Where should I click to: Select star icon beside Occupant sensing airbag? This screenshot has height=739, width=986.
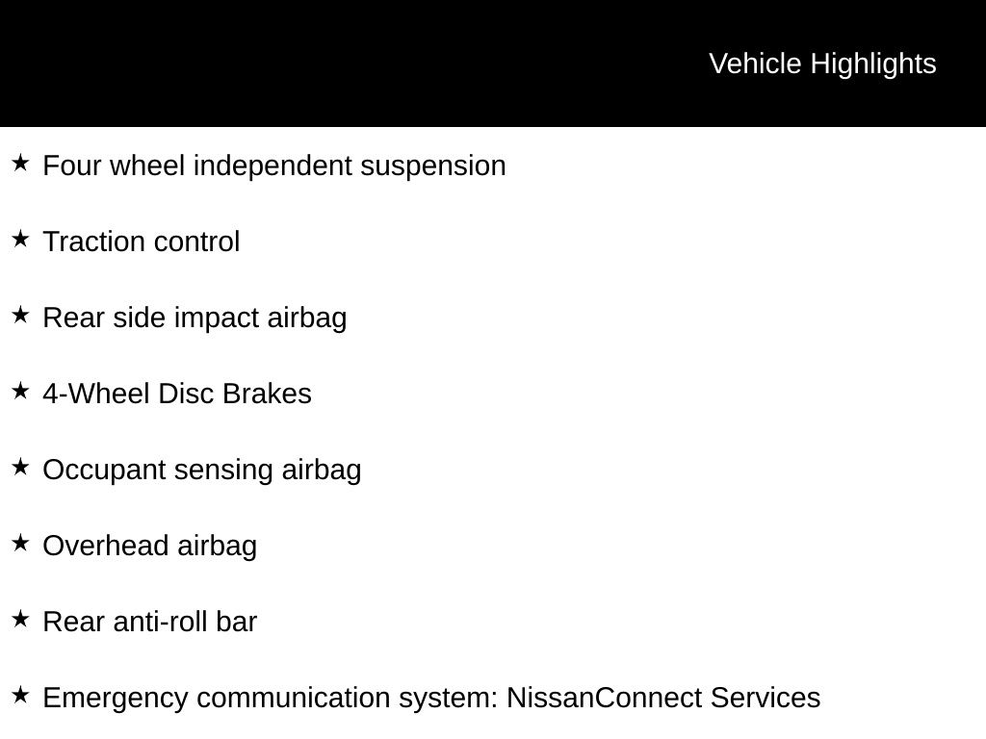pyautogui.click(x=20, y=468)
